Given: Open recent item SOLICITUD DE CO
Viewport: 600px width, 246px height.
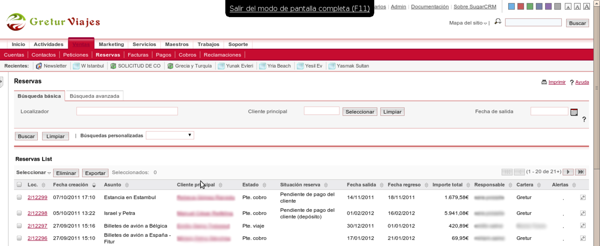Looking at the screenshot, I should click(135, 66).
